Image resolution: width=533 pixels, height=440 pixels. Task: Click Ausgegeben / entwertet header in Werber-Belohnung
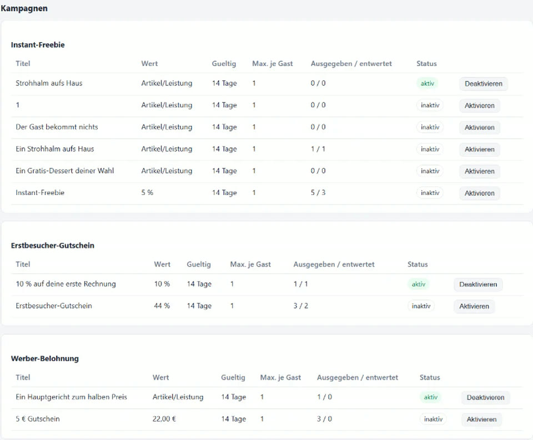pos(357,377)
